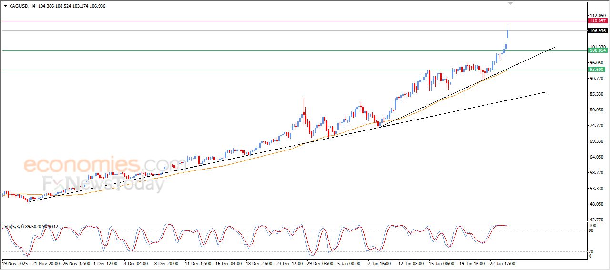Click the triangle icon beside XAGUSD,H4

pos(5,6)
